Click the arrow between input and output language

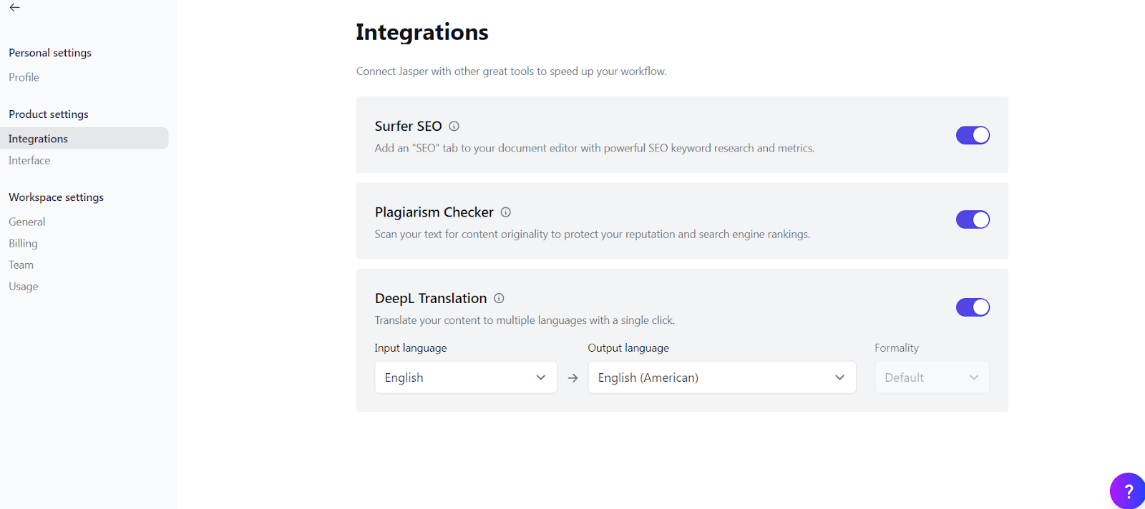(x=572, y=377)
